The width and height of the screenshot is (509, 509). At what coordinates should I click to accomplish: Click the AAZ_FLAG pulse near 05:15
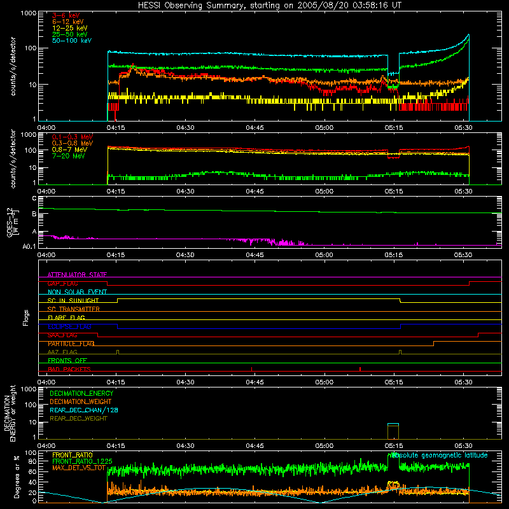coord(400,352)
